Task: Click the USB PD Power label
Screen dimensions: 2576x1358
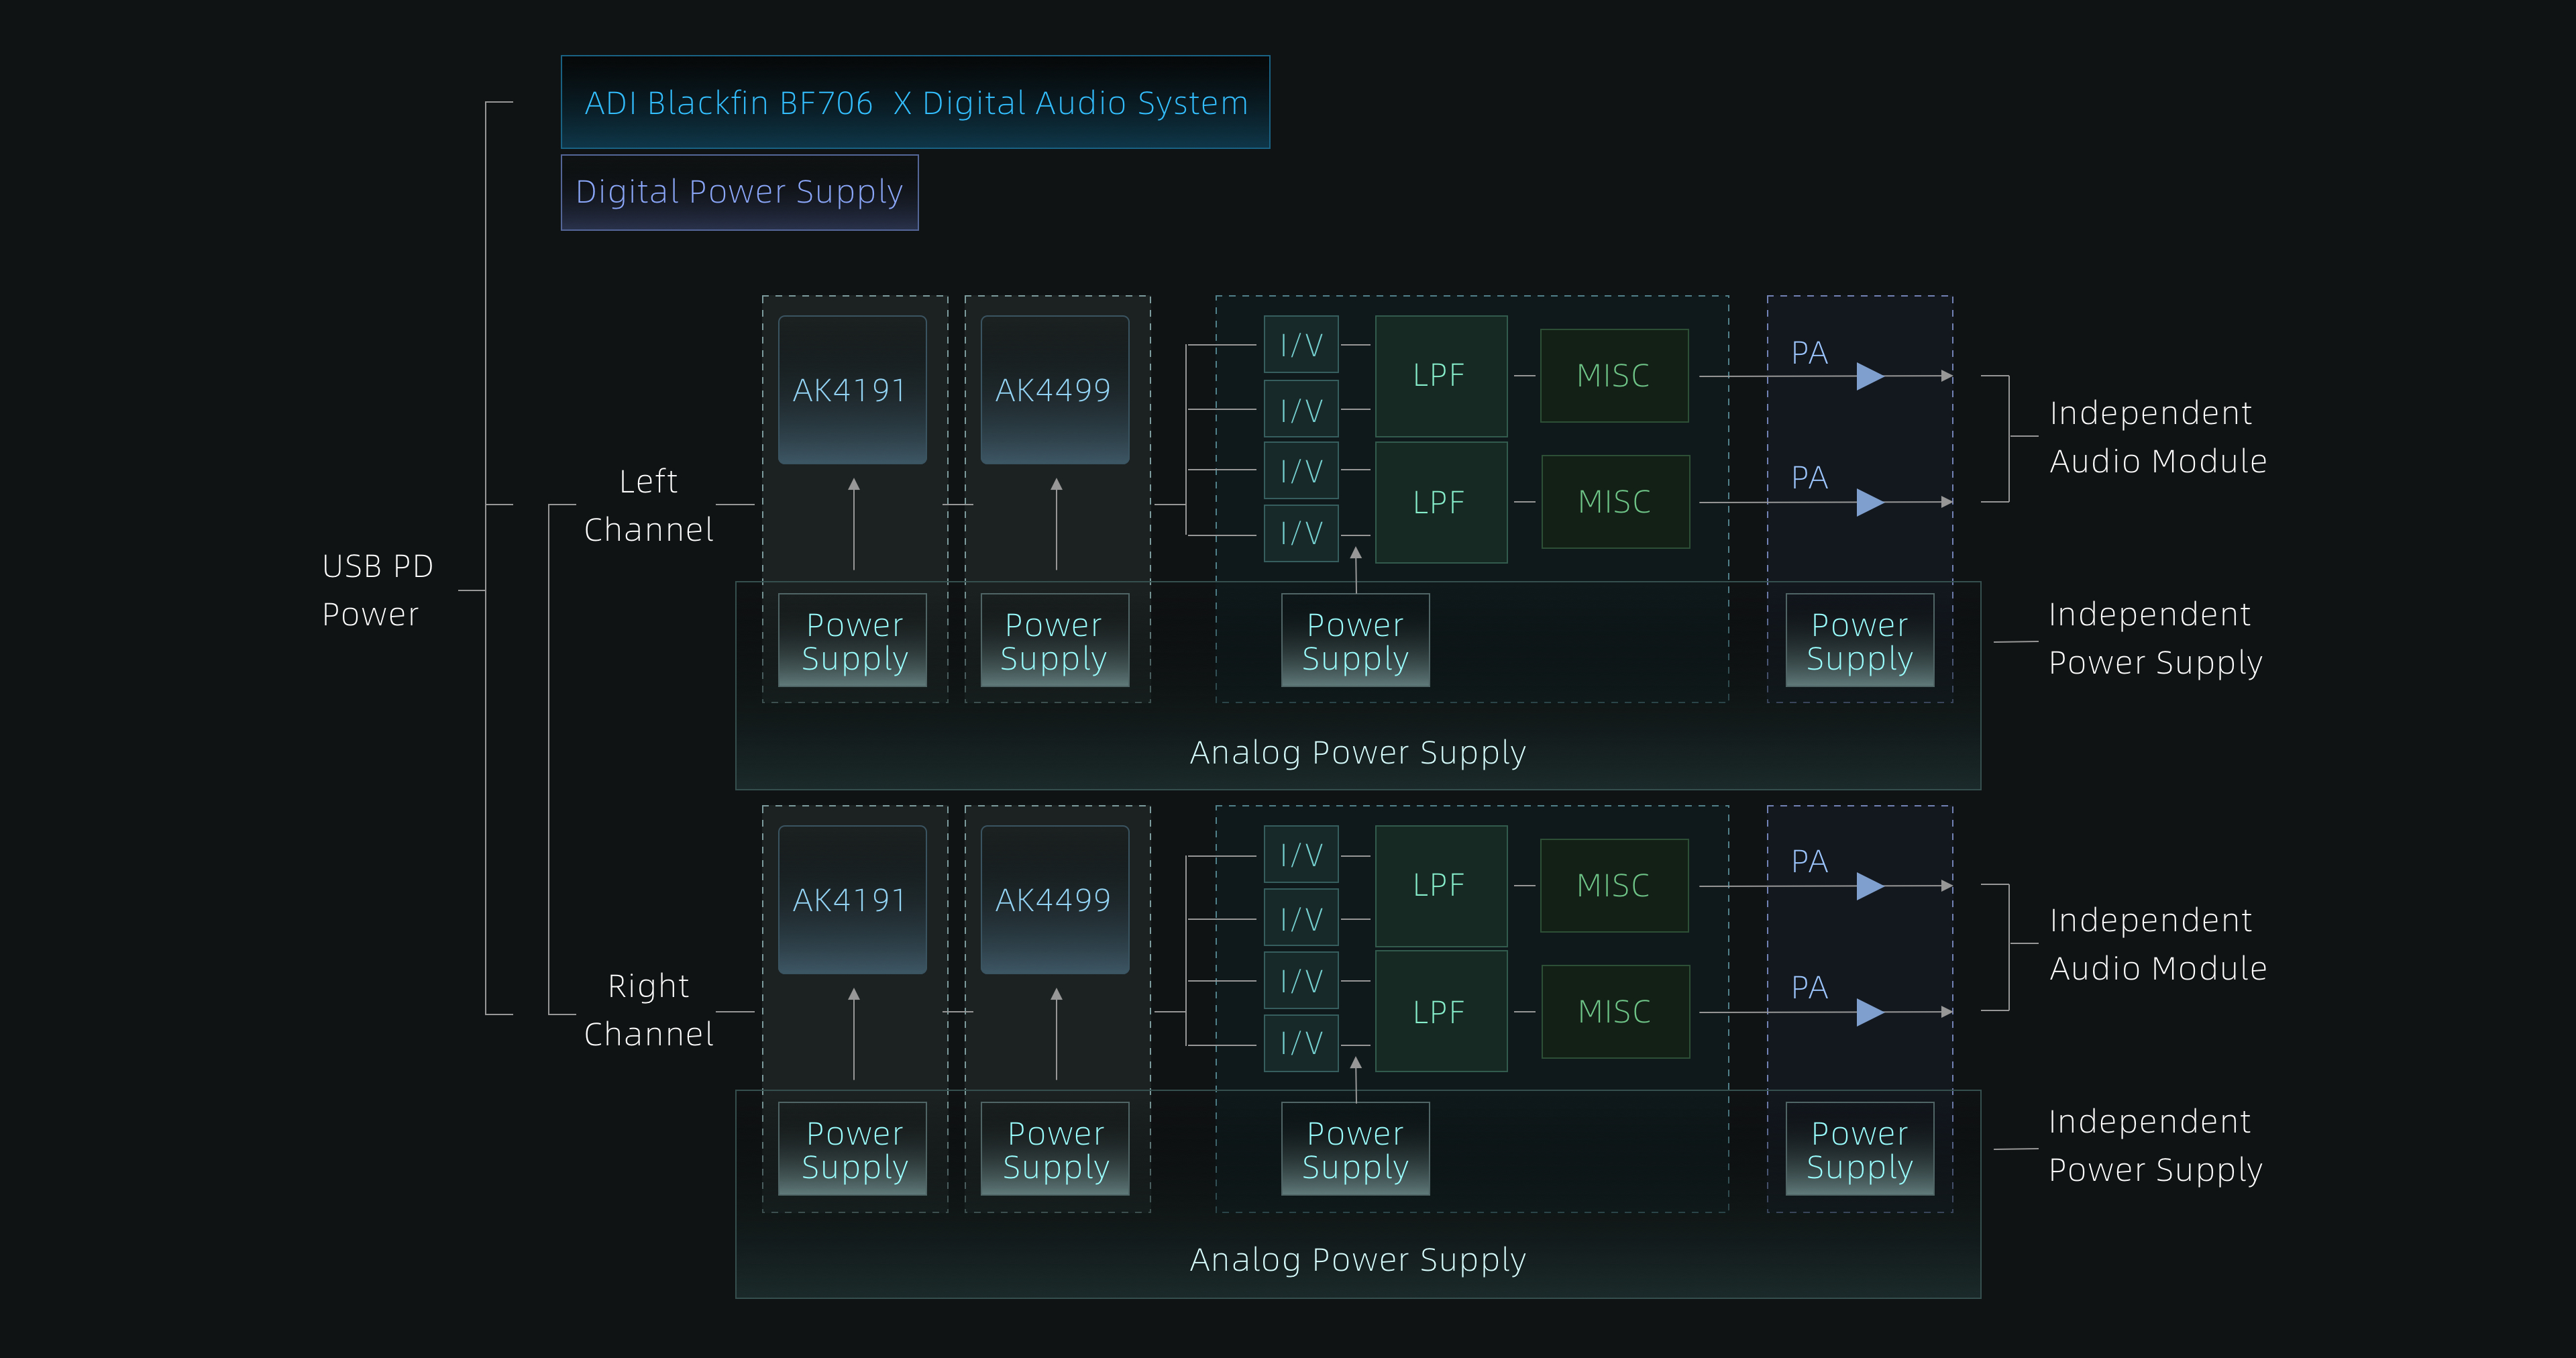Action: pos(377,590)
